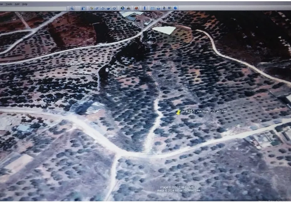Screen dimensions: 291x203
Task: Click the Save Image icon
Action: click(164, 8)
